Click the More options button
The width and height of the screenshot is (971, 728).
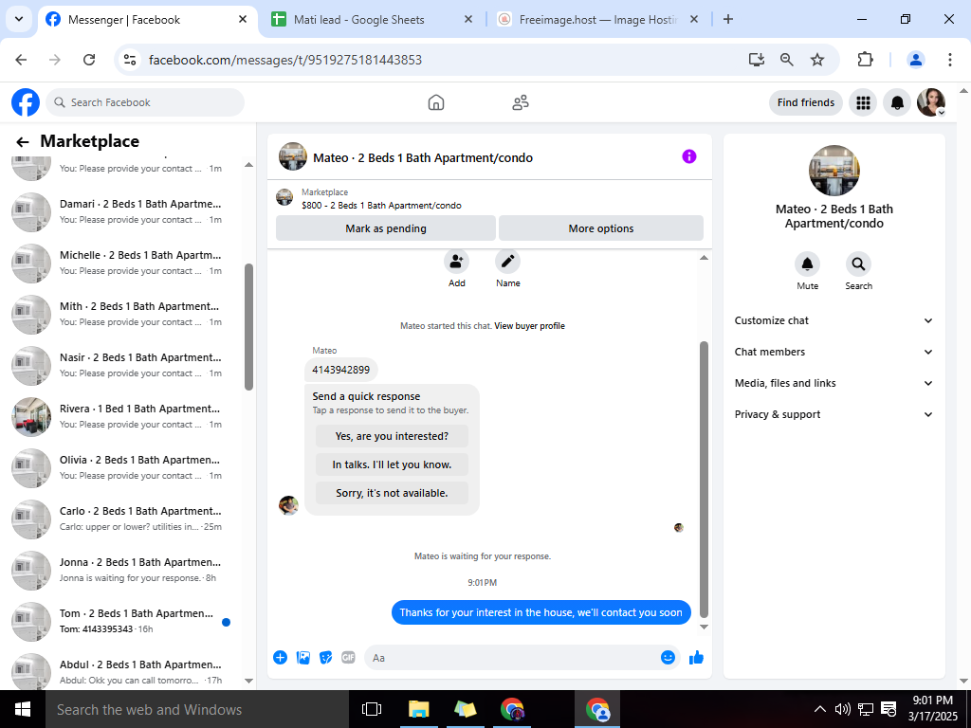coord(600,228)
